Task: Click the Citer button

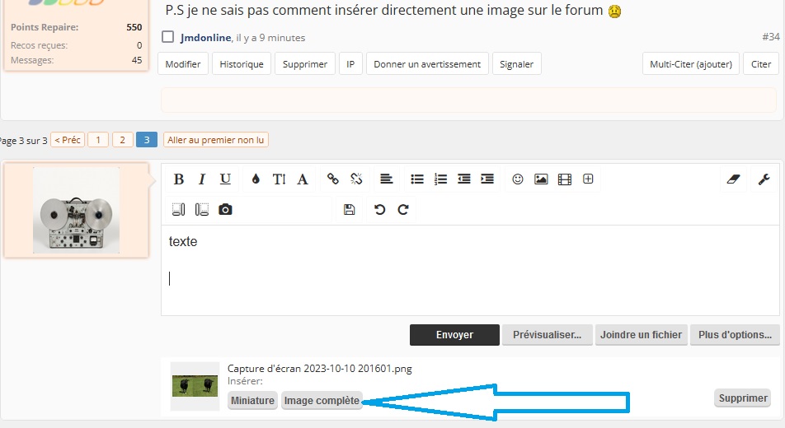Action: 761,64
